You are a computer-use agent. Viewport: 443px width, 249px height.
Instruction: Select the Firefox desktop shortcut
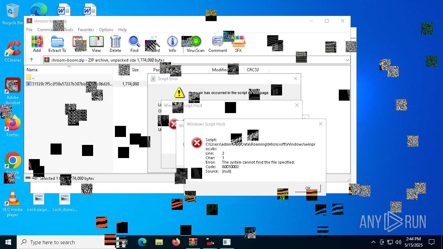[x=12, y=127]
